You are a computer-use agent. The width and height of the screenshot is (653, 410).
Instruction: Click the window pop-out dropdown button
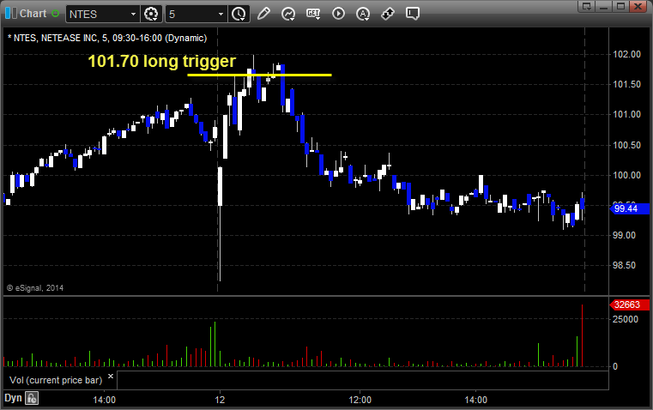[587, 6]
